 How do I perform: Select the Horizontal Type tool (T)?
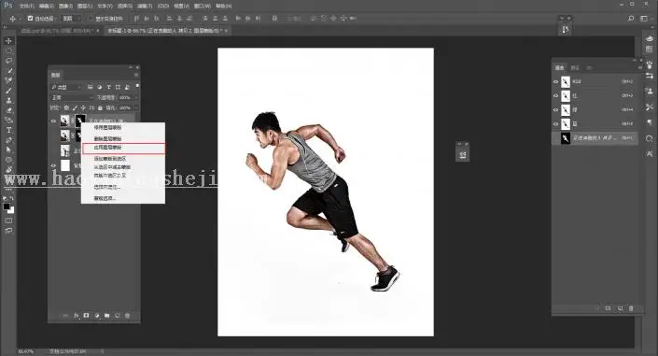point(8,130)
